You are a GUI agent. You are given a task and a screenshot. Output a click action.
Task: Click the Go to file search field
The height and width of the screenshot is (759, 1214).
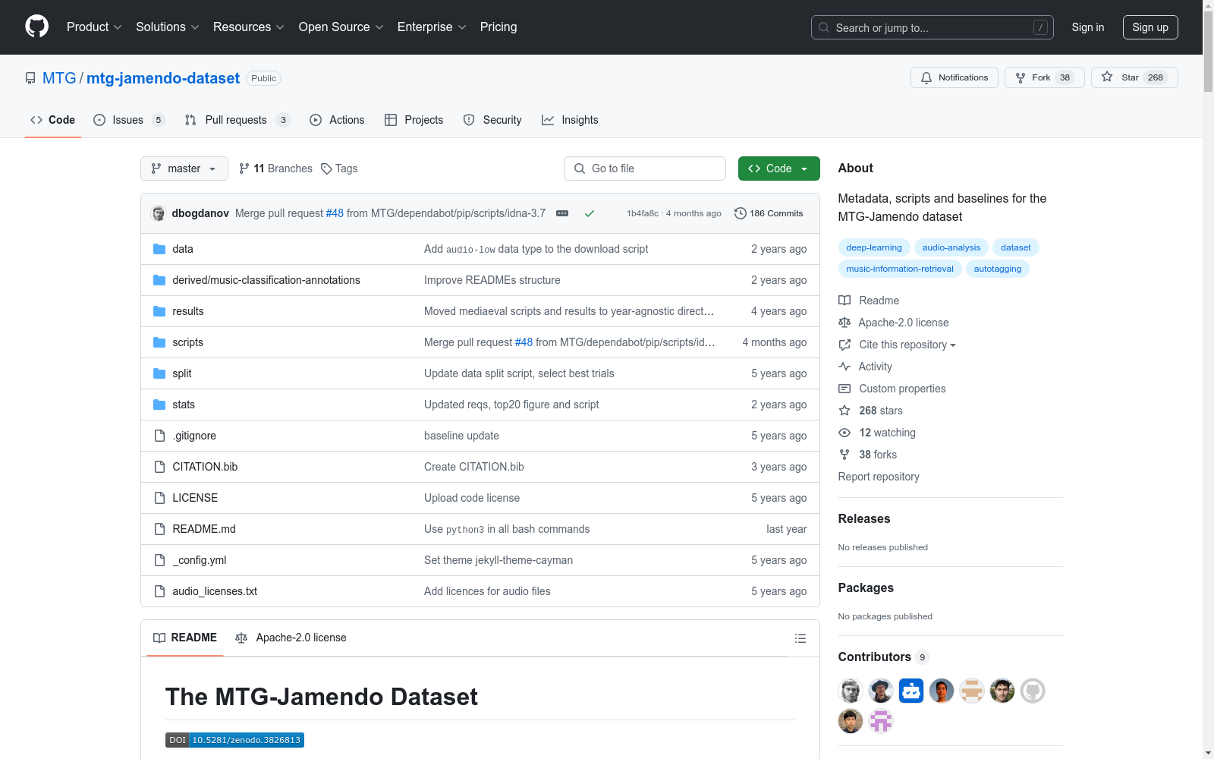645,168
